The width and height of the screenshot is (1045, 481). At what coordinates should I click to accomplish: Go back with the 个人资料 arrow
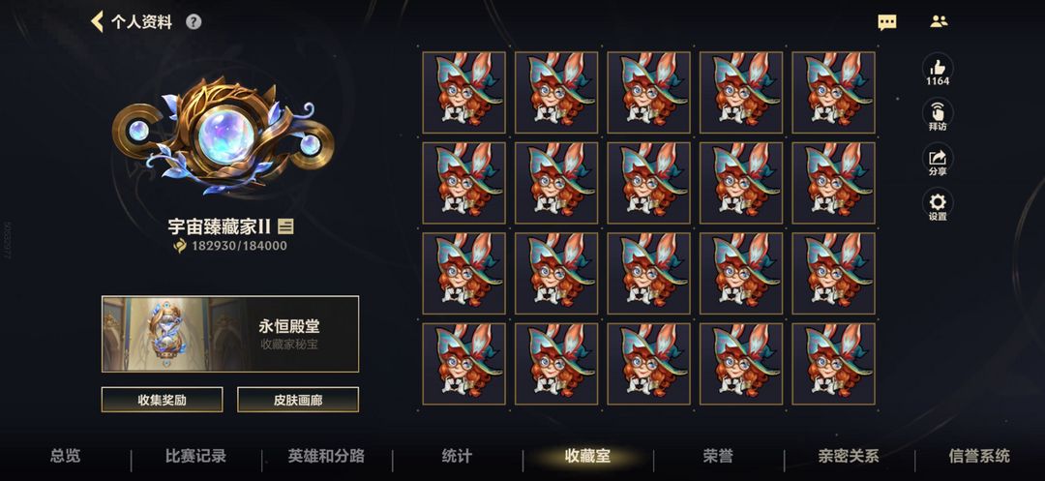click(x=98, y=22)
